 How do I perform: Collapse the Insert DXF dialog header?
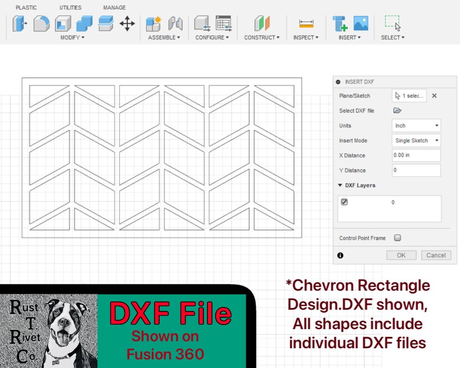click(x=338, y=82)
